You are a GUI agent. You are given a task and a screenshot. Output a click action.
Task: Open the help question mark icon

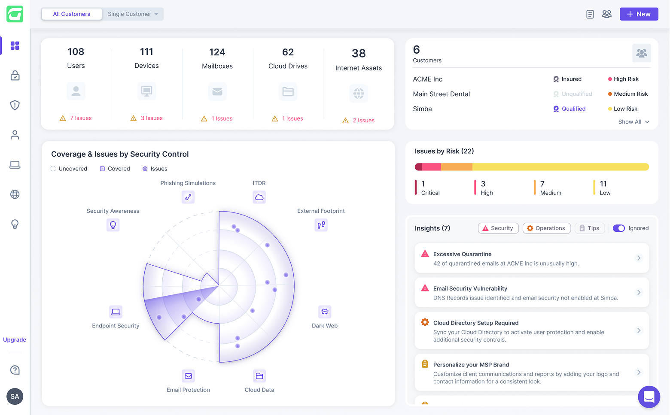[15, 370]
